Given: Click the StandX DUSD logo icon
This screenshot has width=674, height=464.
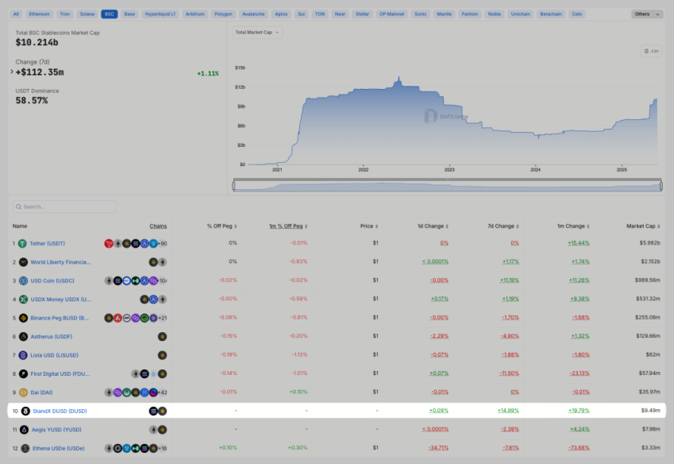Looking at the screenshot, I should tap(25, 411).
